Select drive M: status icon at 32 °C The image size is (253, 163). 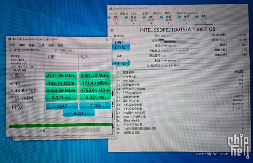click(144, 17)
